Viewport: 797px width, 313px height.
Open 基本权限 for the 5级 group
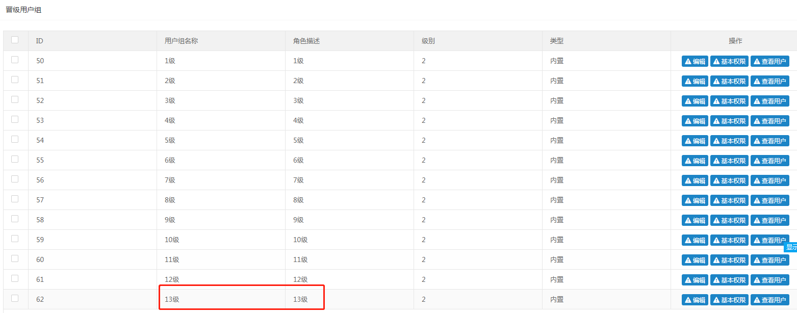pos(729,141)
